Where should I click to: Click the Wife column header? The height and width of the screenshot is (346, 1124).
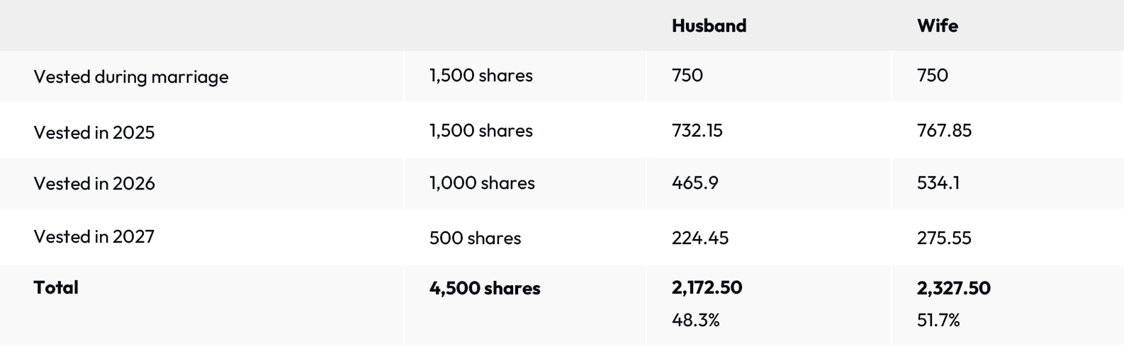[937, 26]
